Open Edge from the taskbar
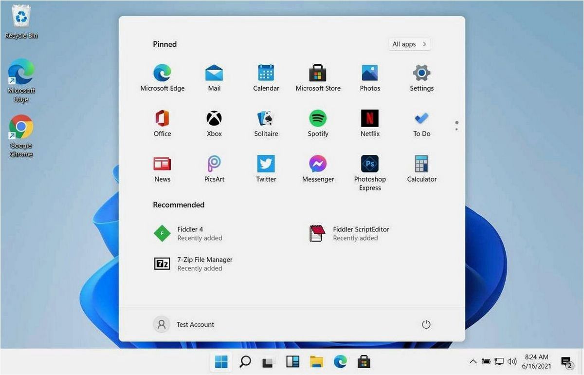584x375 pixels. pos(340,361)
